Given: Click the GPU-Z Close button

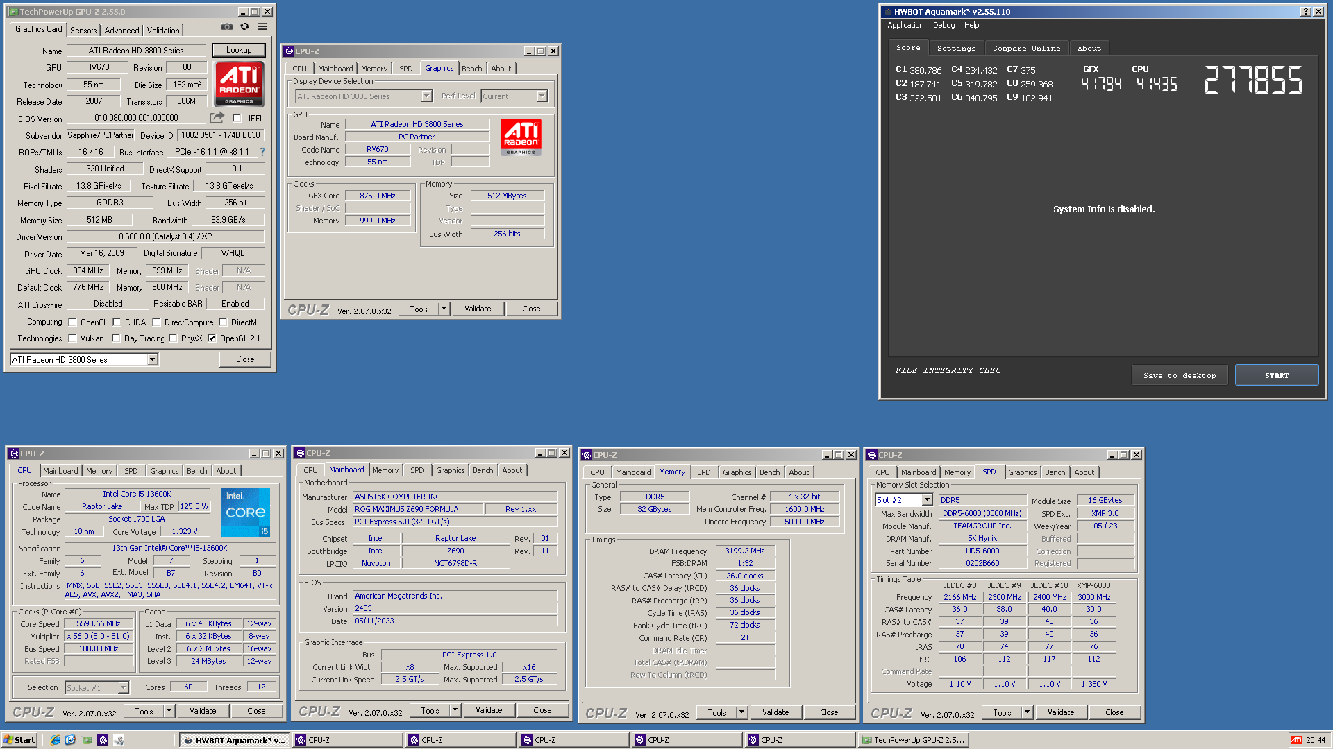Looking at the screenshot, I should pos(245,359).
